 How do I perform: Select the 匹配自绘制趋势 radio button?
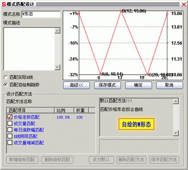coord(6,85)
